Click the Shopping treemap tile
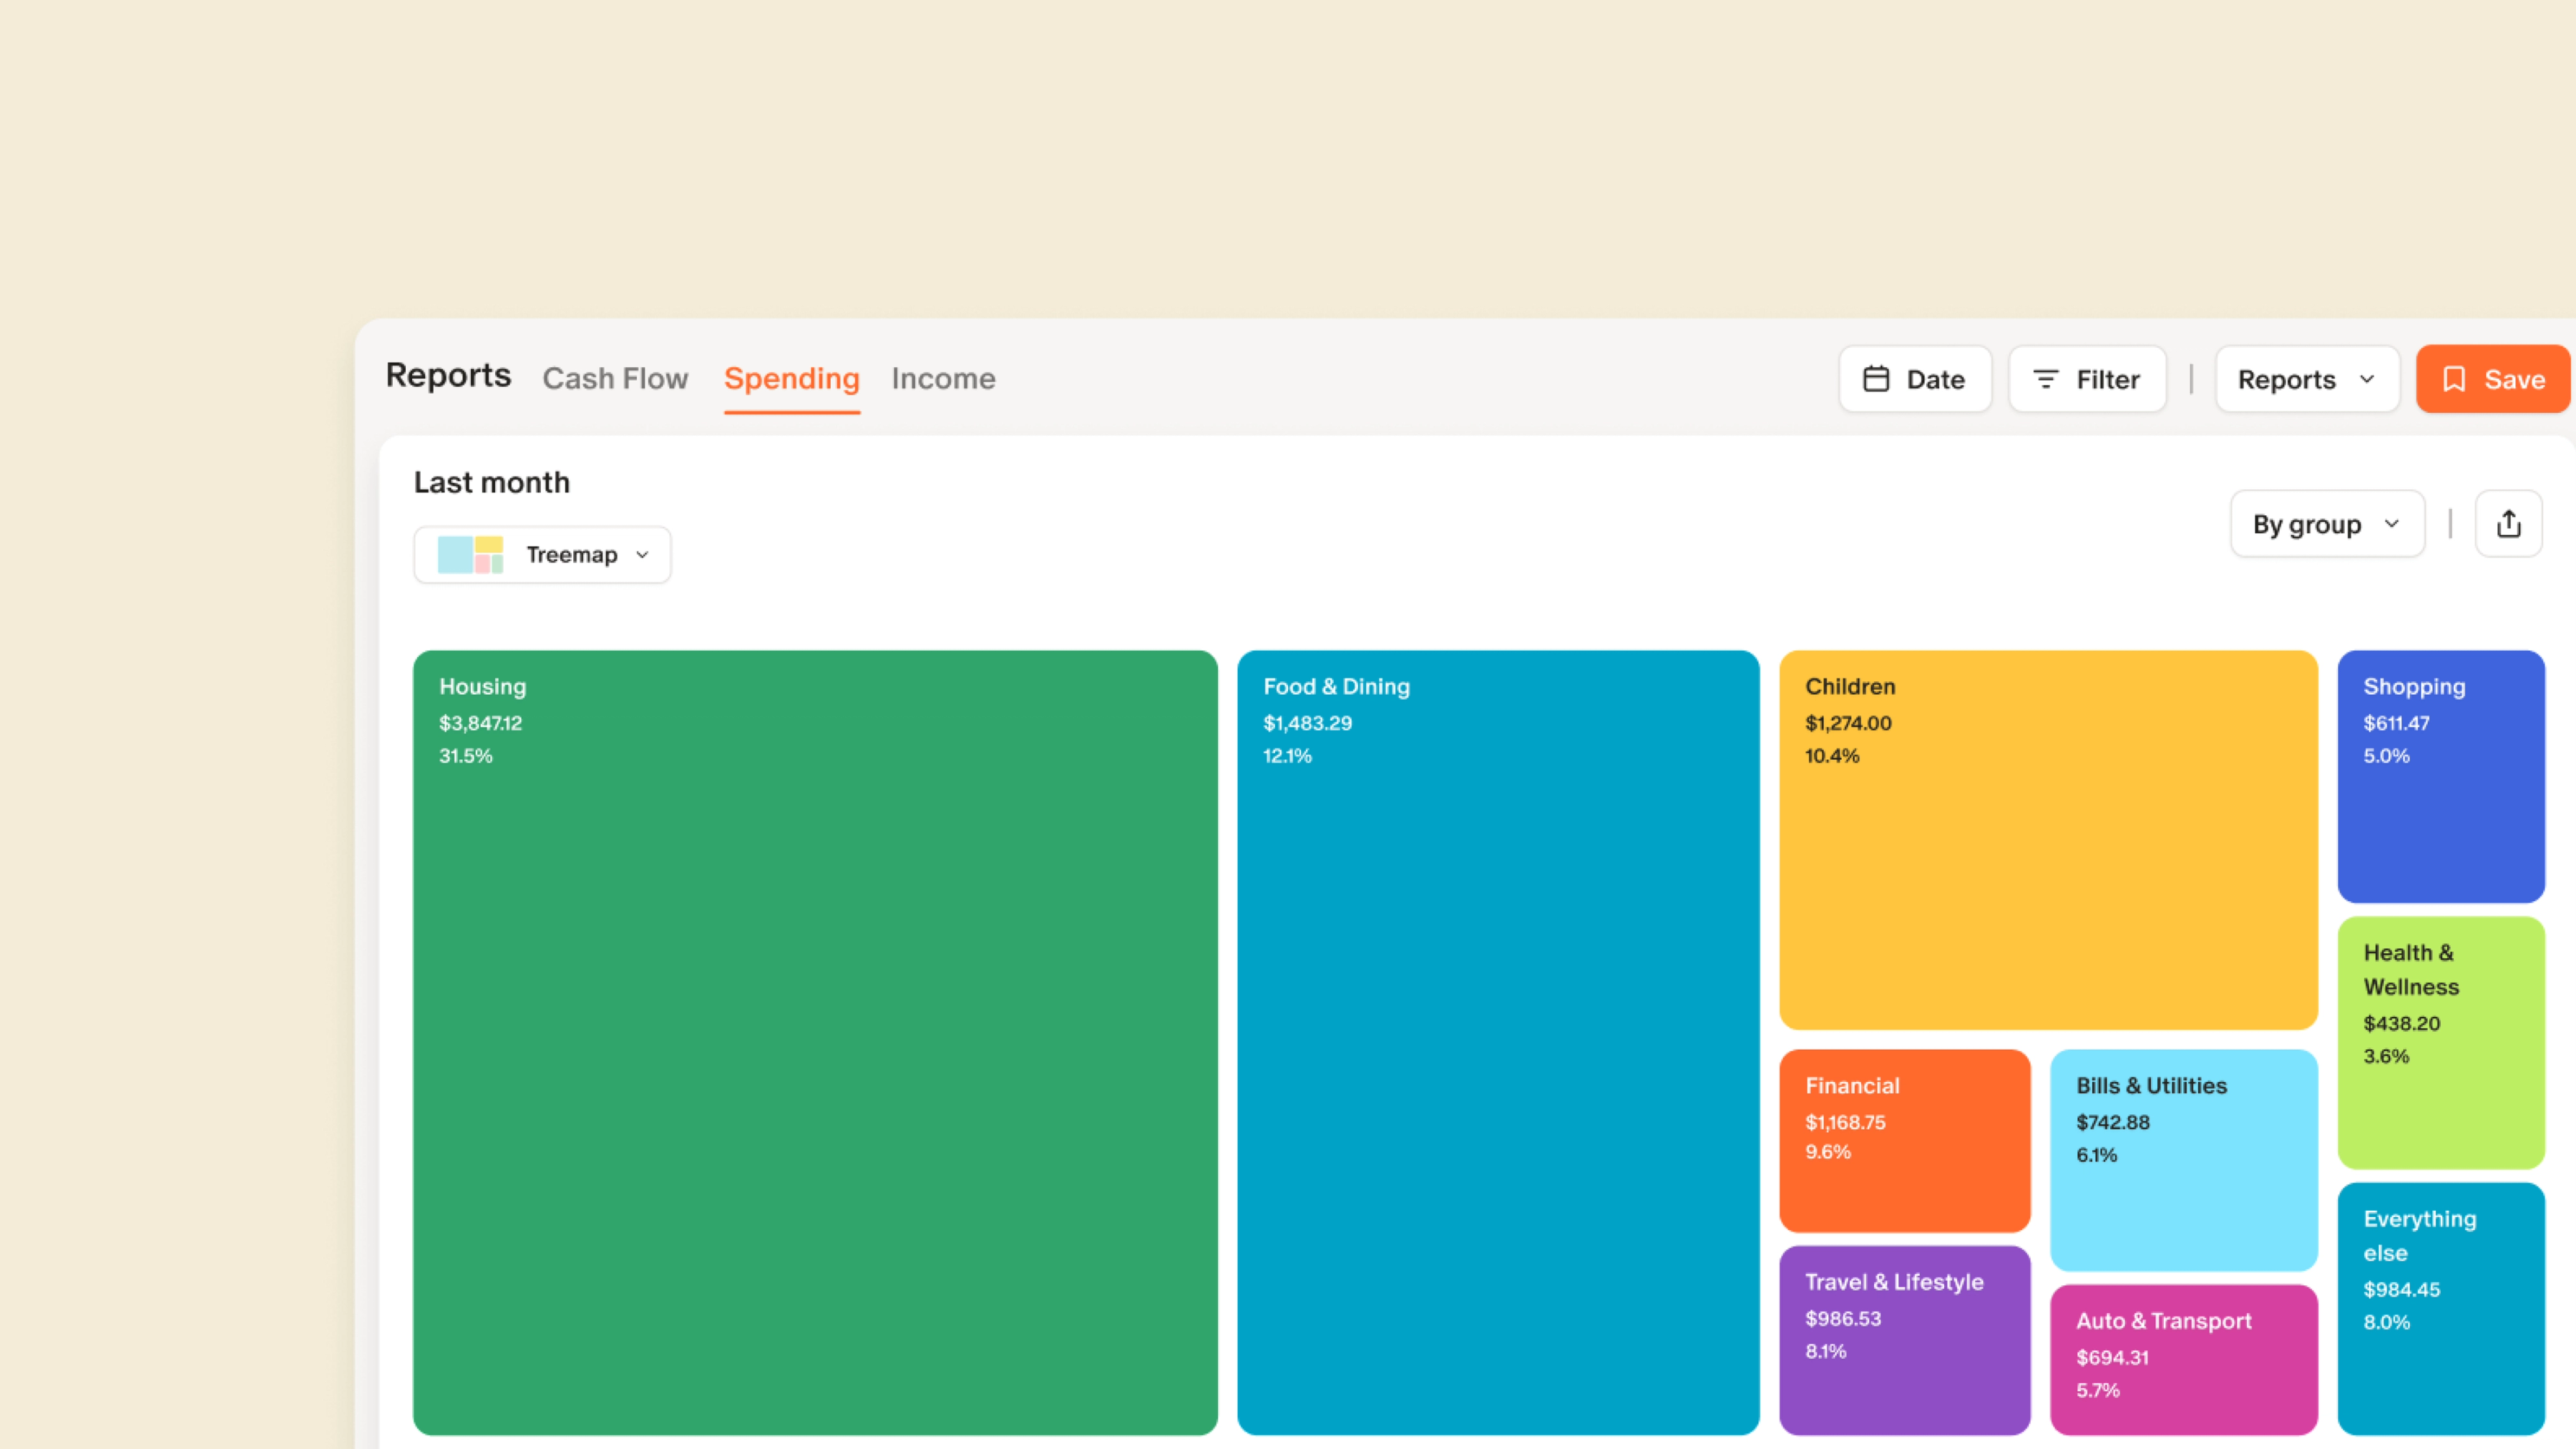The height and width of the screenshot is (1449, 2576). [x=2441, y=776]
